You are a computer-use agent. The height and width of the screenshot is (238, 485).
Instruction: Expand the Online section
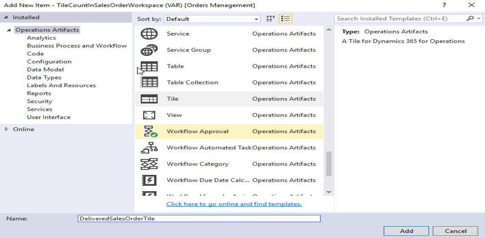point(6,129)
